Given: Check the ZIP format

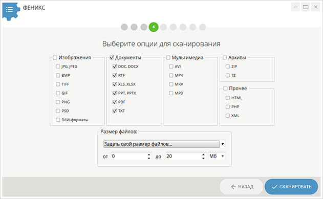Looking at the screenshot, I should (x=228, y=67).
